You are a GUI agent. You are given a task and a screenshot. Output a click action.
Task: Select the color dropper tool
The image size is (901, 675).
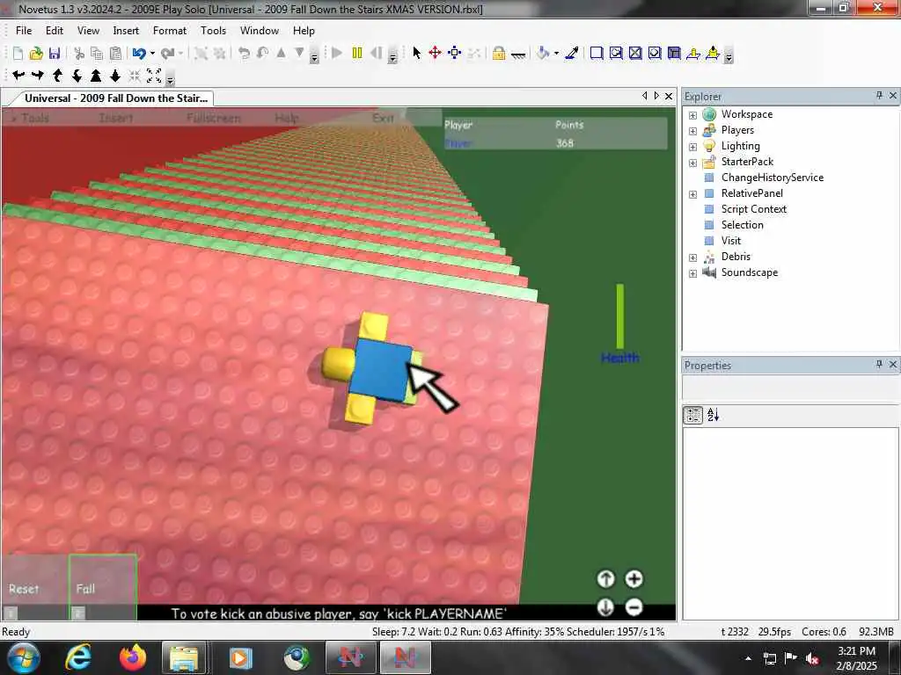[x=572, y=54]
